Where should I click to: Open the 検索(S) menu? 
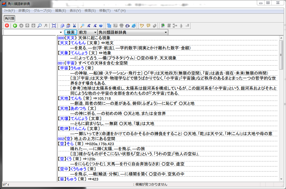(90, 11)
